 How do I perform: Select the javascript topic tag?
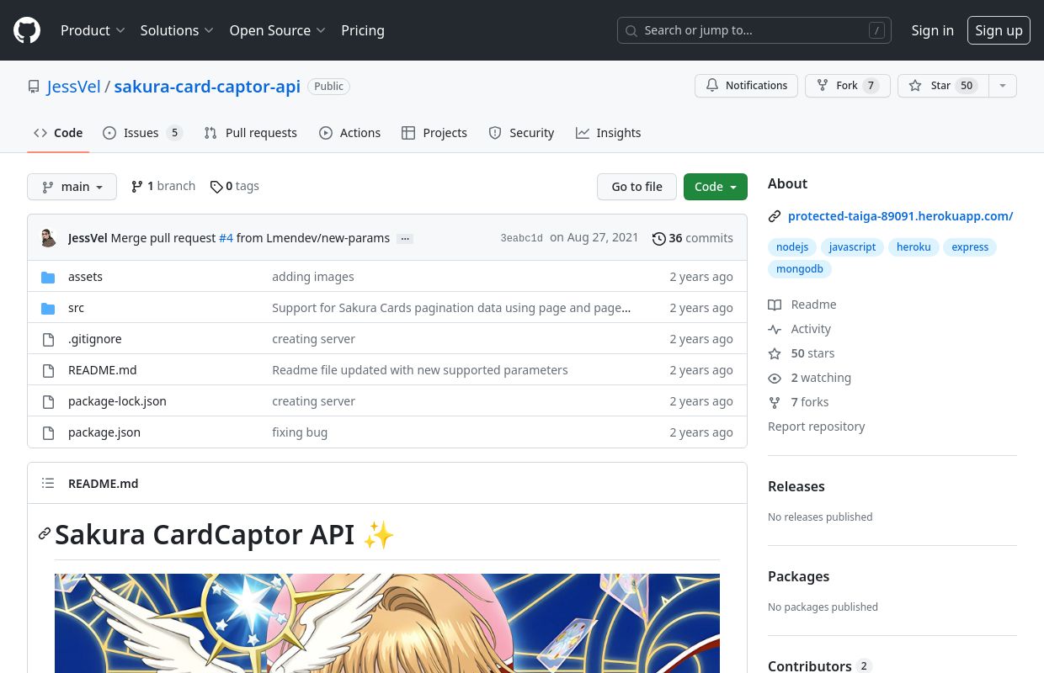click(852, 247)
